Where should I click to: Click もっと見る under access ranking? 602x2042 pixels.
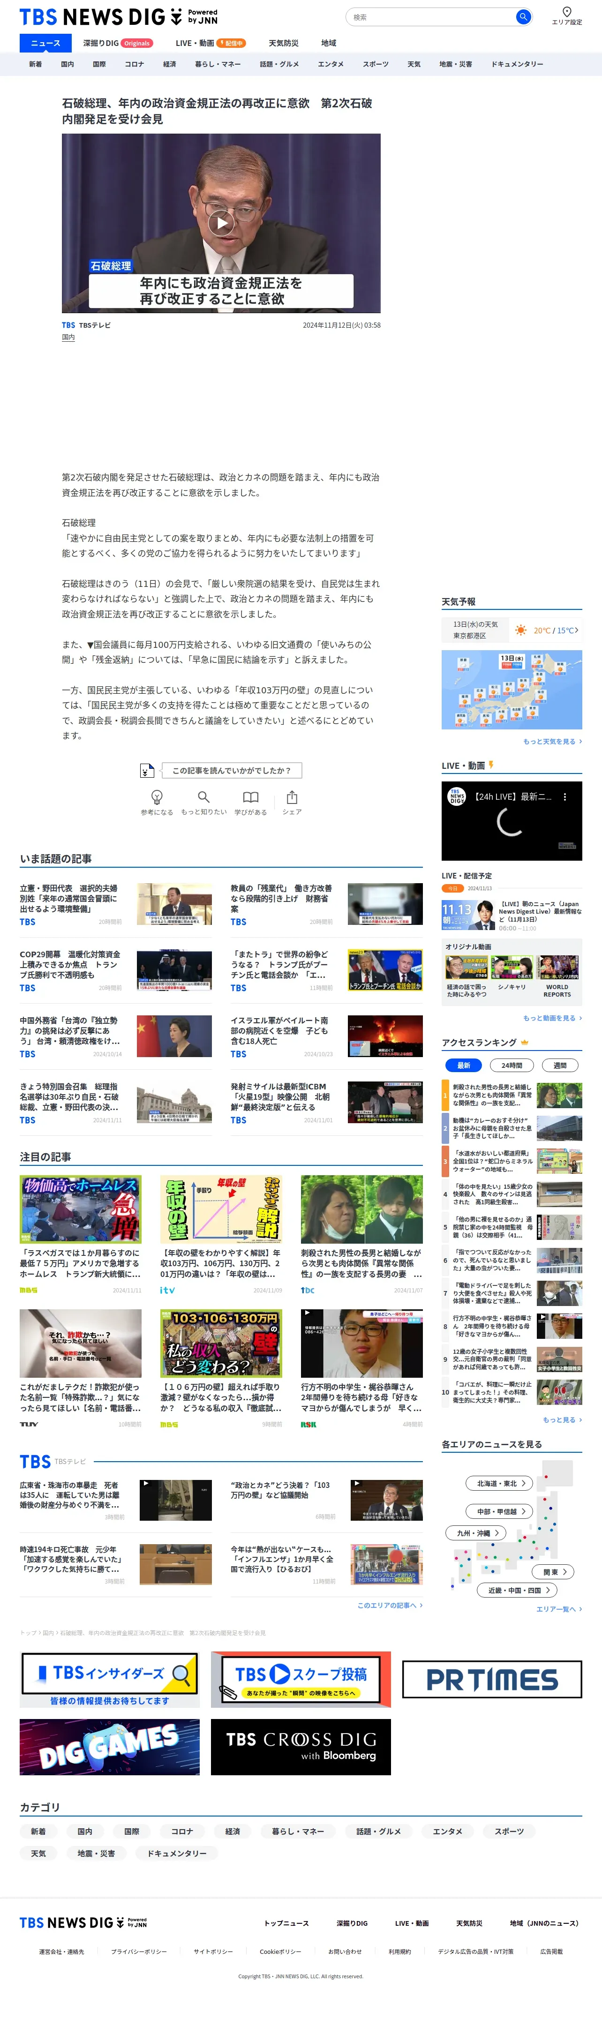click(x=562, y=1420)
